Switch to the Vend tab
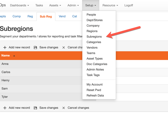This screenshot has width=168, height=114. click(x=62, y=16)
